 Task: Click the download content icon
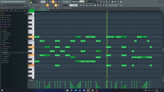point(121,2)
